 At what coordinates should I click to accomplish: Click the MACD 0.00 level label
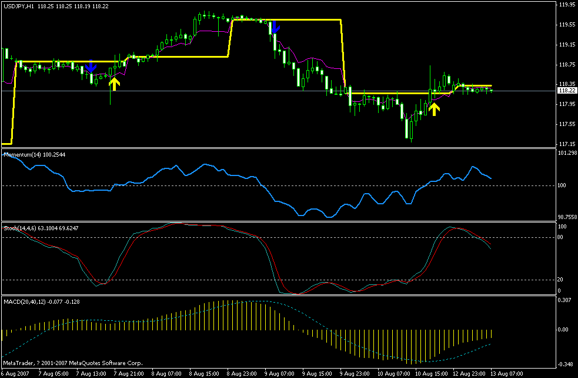(564, 329)
